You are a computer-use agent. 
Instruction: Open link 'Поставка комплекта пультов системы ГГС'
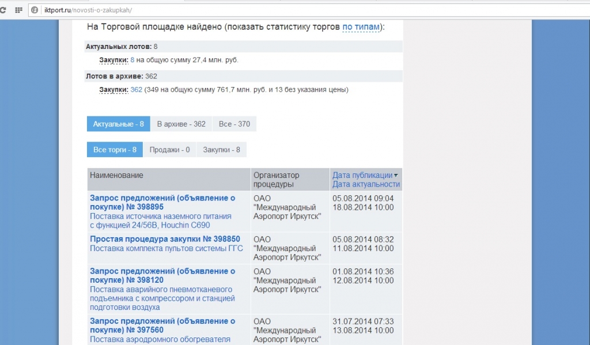click(167, 248)
